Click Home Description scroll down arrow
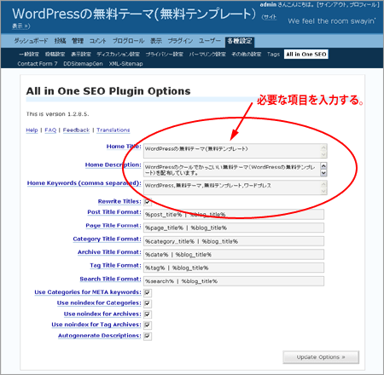384x375 pixels. click(x=323, y=173)
